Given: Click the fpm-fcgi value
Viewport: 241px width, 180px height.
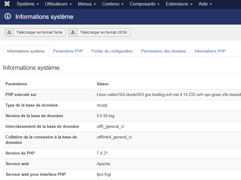Looking at the screenshot, I should (x=104, y=175).
